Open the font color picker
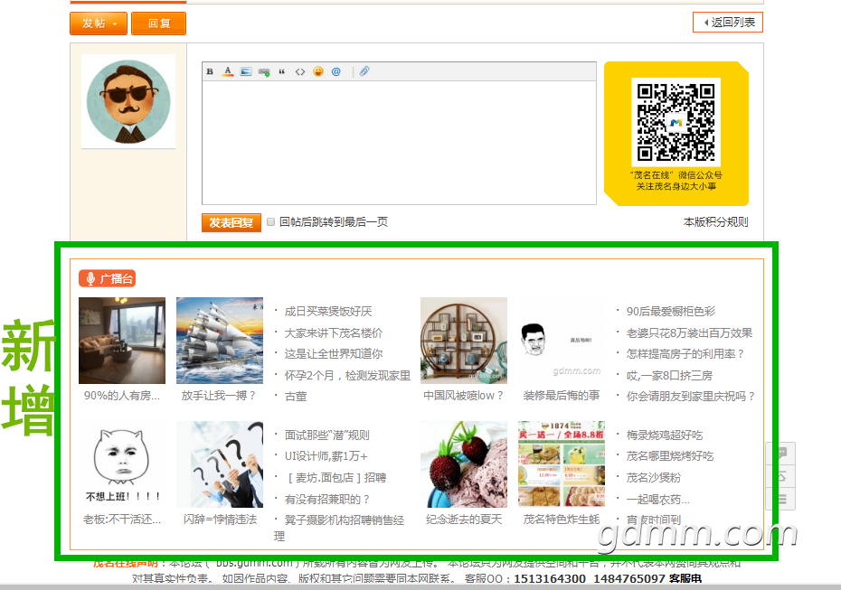The width and height of the screenshot is (841, 590). click(228, 71)
